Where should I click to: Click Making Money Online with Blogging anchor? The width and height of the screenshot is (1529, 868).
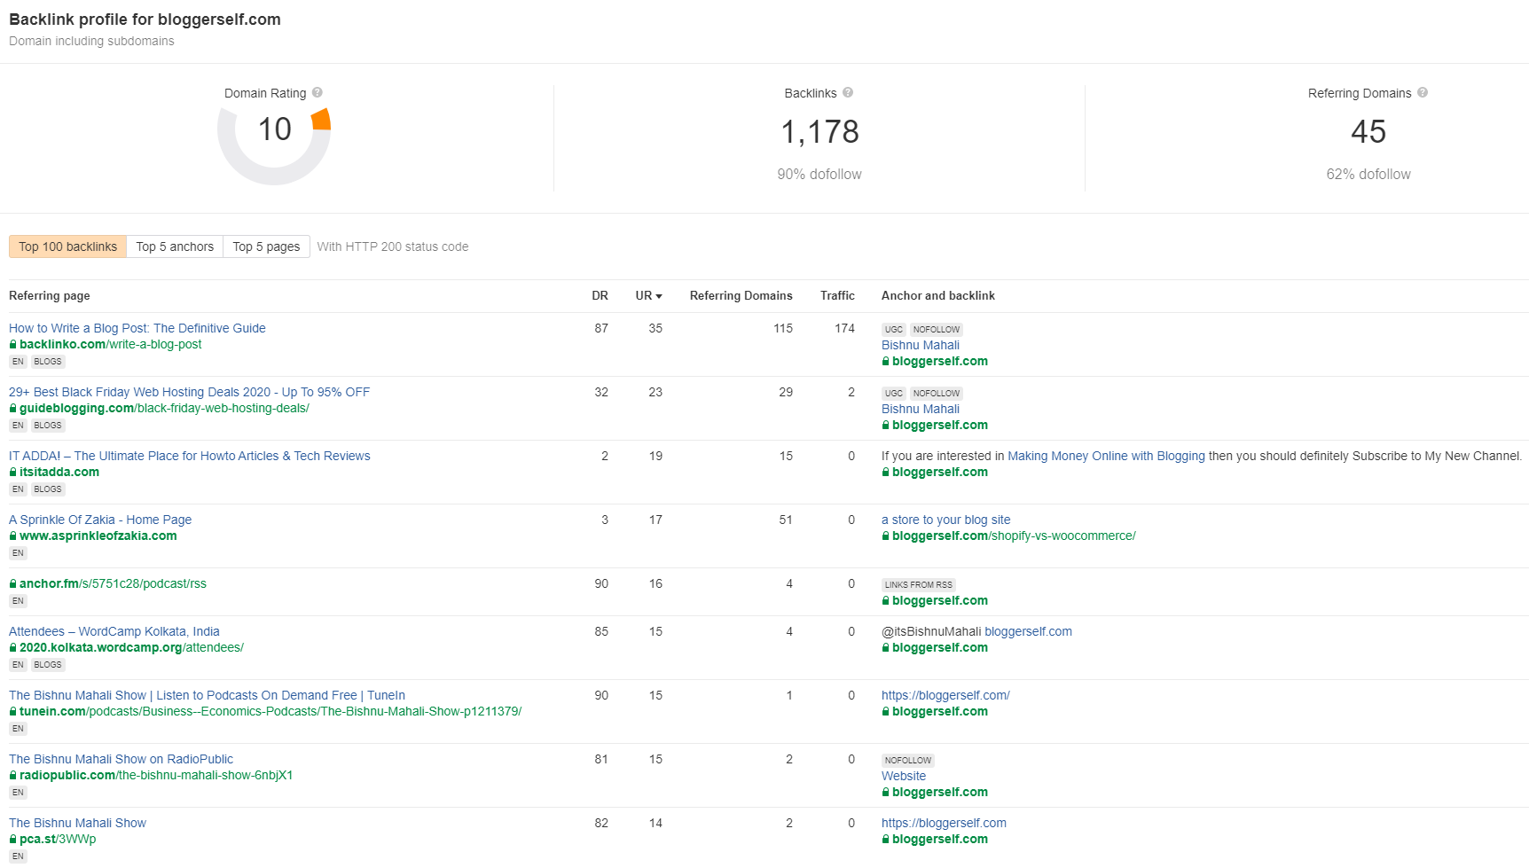coord(1106,456)
